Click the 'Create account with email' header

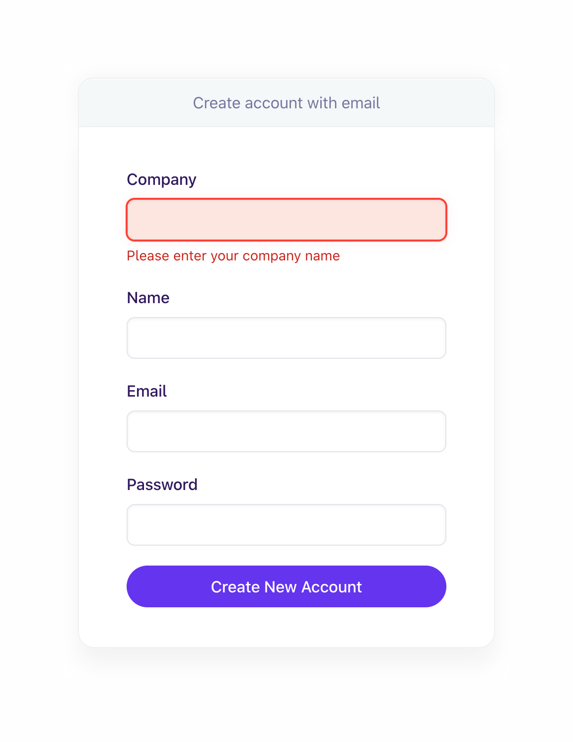pos(286,103)
